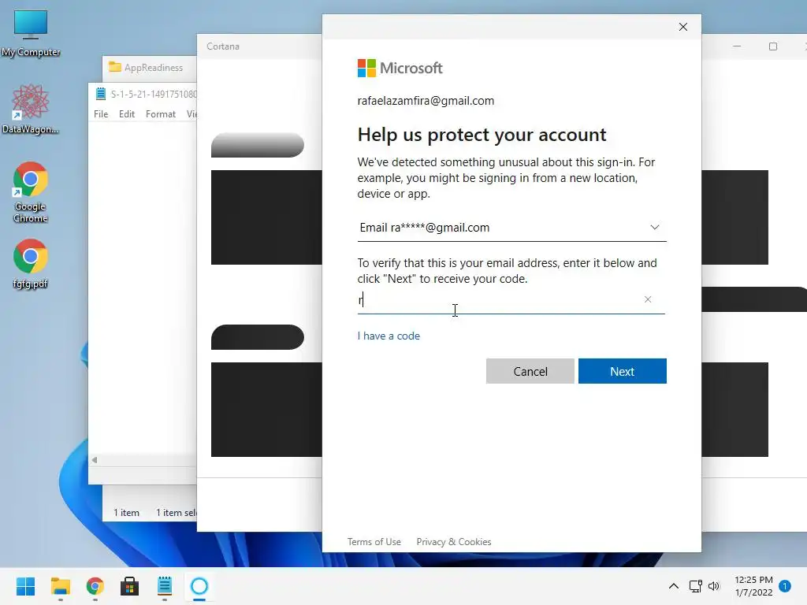807x605 pixels.
Task: Open Notepad File menu
Action: pos(101,114)
